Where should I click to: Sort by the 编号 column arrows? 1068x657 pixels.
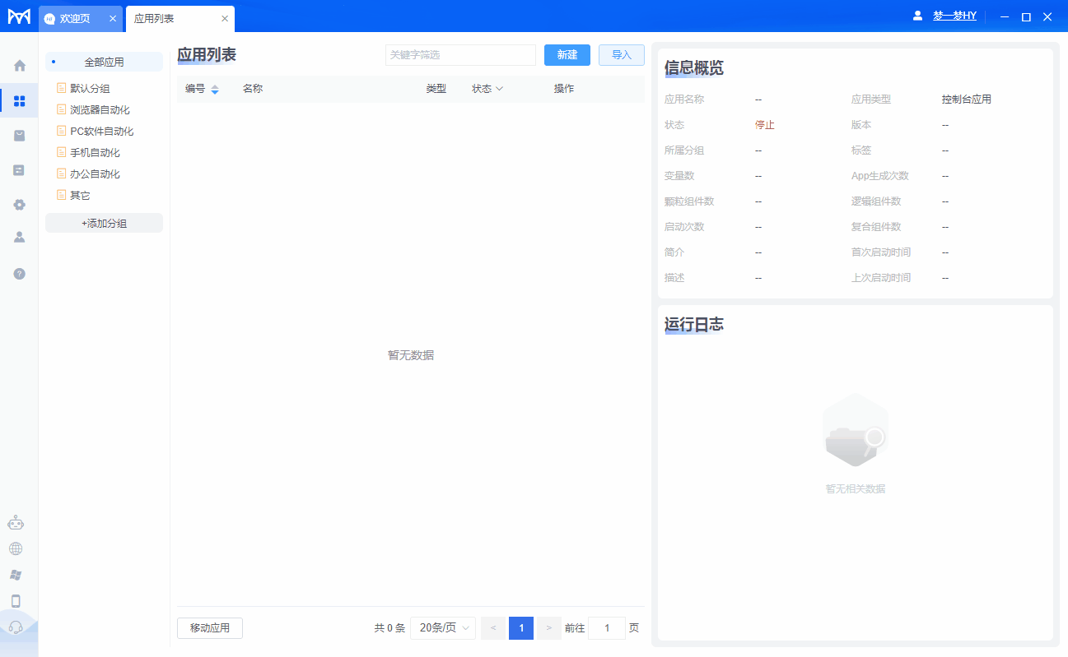coord(215,89)
